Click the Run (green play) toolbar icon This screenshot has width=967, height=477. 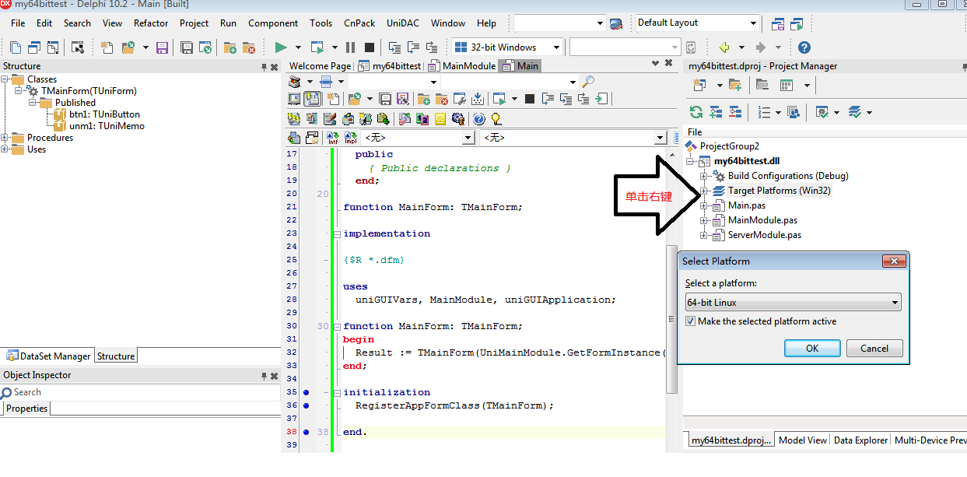(x=280, y=47)
